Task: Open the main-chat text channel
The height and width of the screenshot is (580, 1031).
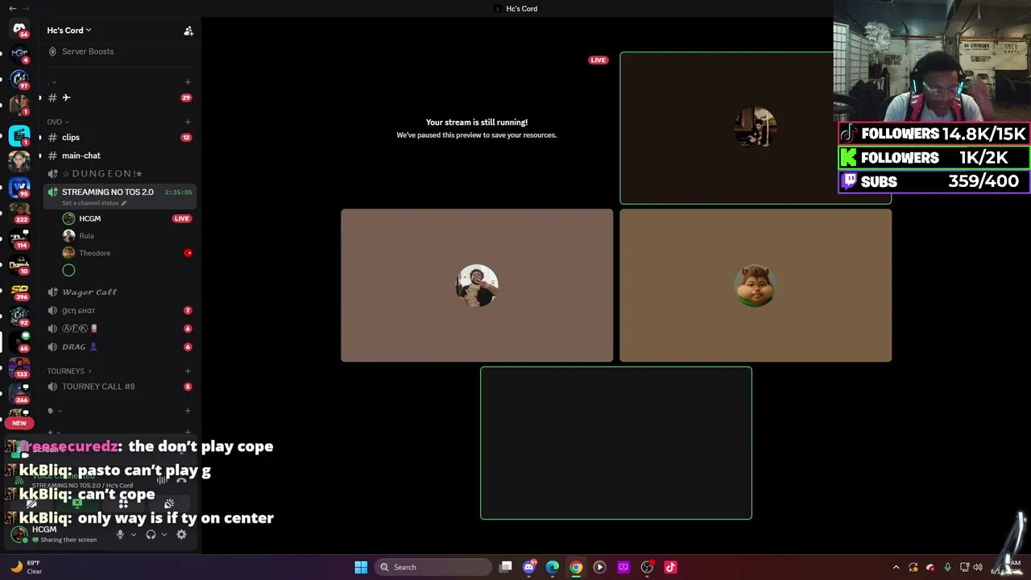Action: coord(121,155)
